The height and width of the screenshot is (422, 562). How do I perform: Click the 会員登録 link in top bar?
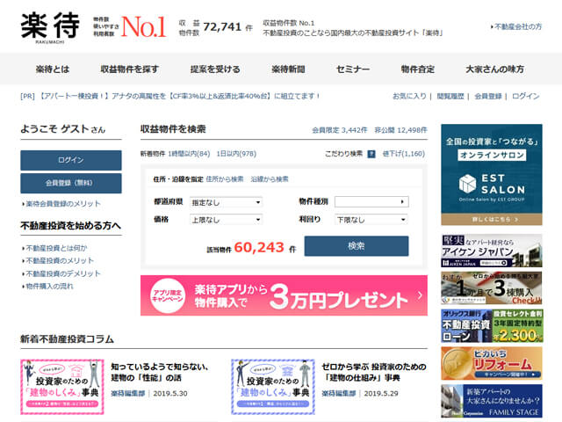488,96
